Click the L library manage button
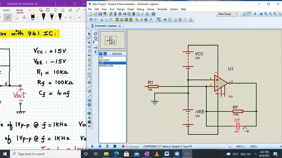Image resolution: width=282 pixels, height=158 pixels. pos(105,54)
